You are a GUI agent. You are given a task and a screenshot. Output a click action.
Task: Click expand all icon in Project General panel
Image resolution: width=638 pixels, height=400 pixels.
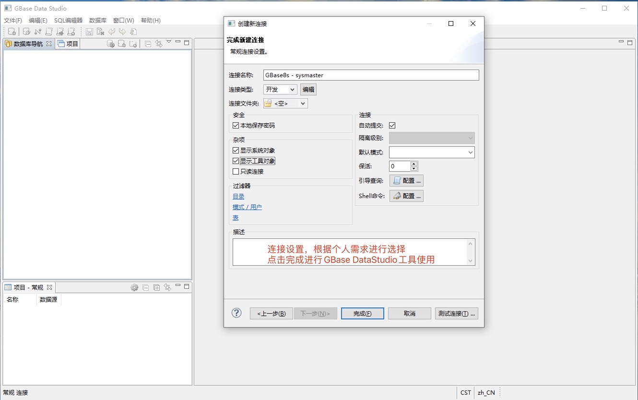(x=156, y=287)
